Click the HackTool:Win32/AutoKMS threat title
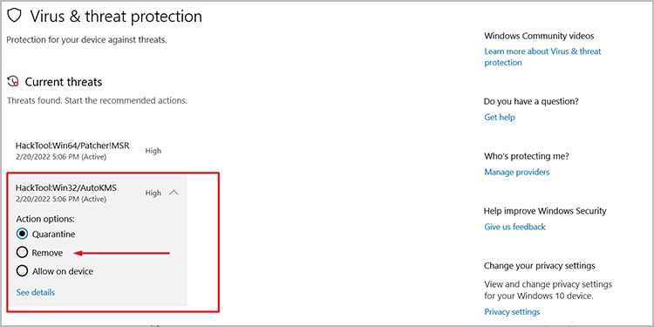654x327 pixels. coord(66,188)
